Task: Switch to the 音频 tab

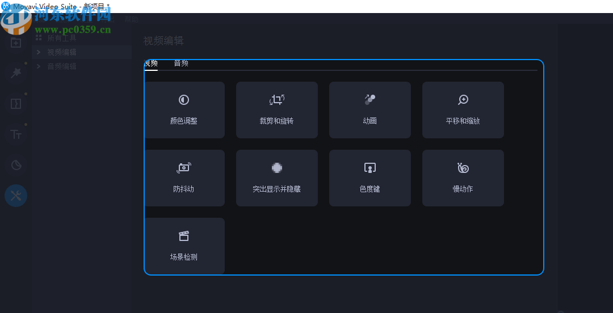Action: click(x=181, y=64)
